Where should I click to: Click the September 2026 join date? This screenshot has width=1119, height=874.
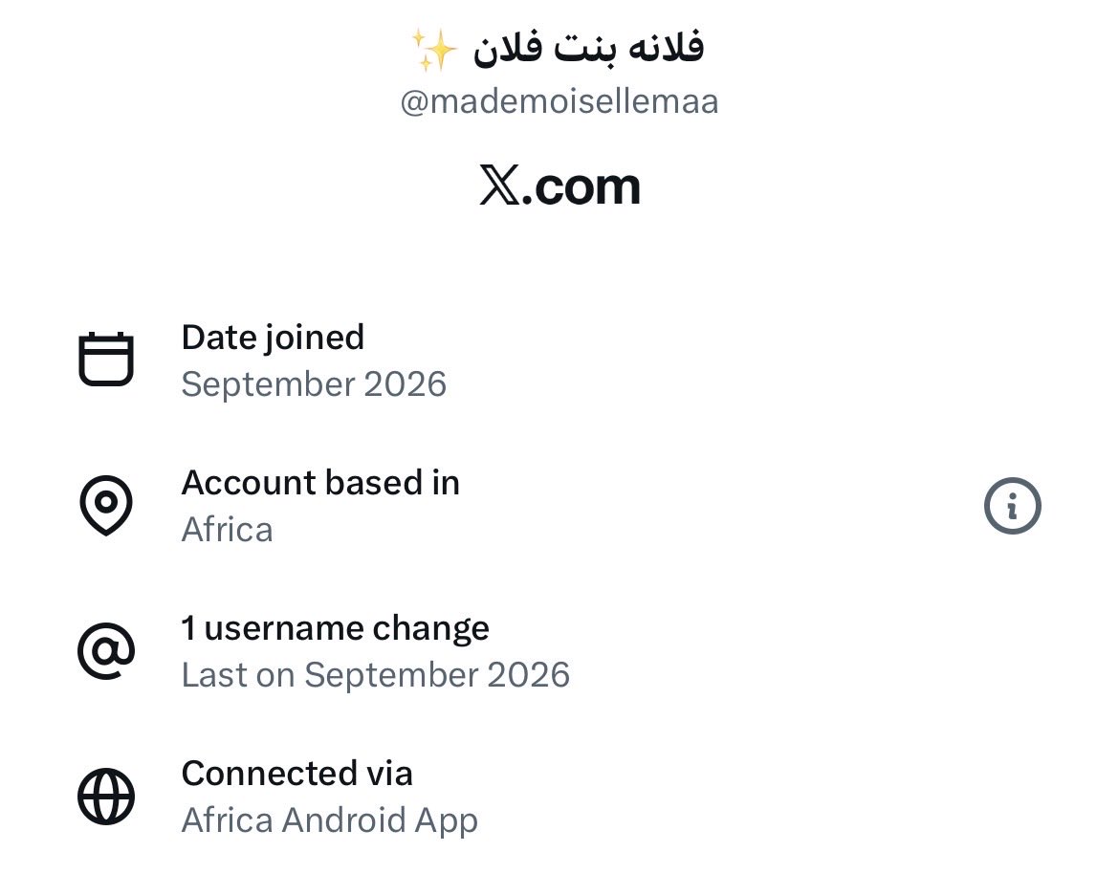click(x=314, y=383)
